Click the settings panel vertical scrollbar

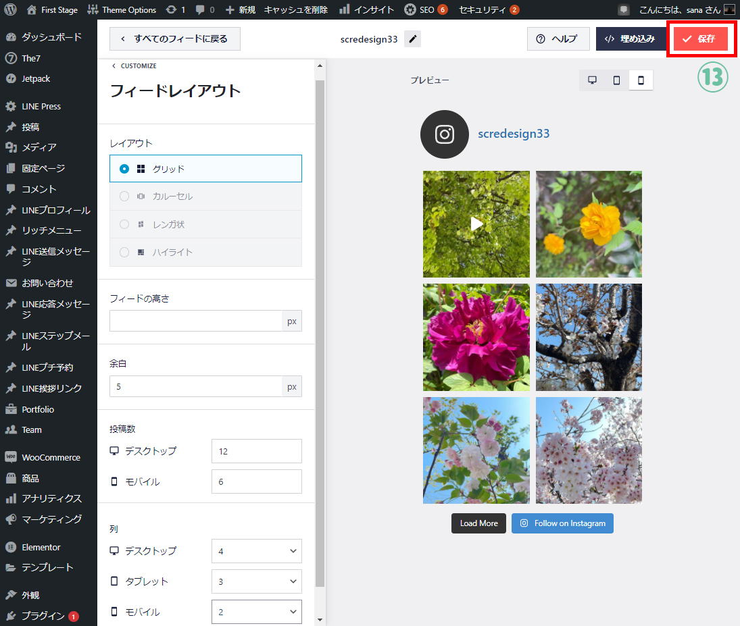coord(320,338)
